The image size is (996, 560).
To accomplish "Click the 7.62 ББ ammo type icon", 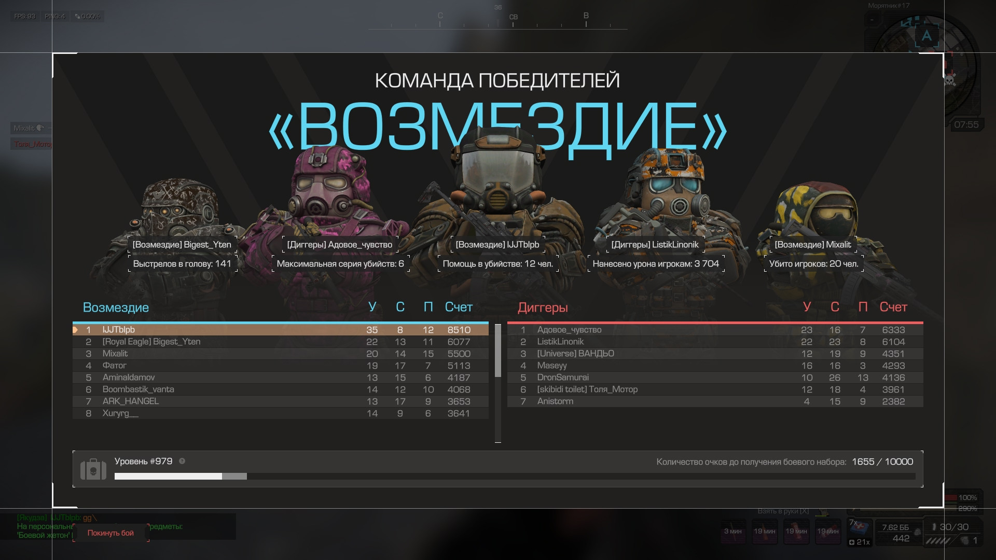I will pos(917,531).
